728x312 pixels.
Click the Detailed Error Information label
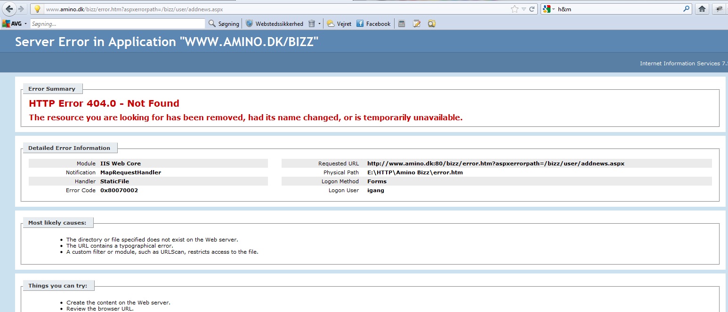pos(69,148)
